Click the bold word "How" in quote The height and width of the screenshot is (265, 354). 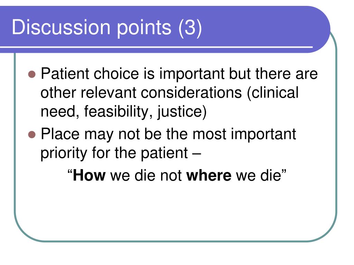click(x=89, y=175)
